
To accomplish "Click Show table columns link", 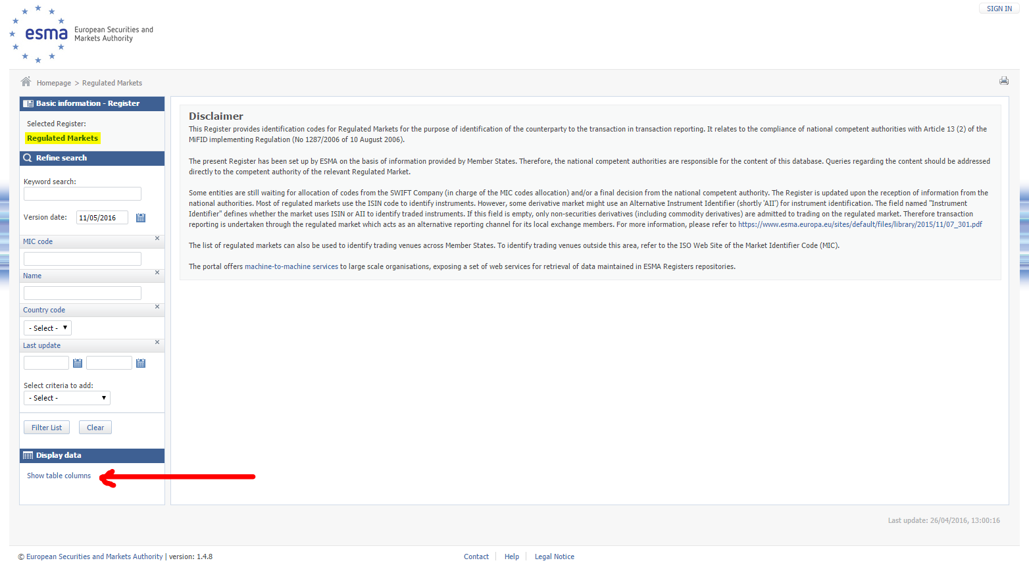I will click(x=59, y=476).
